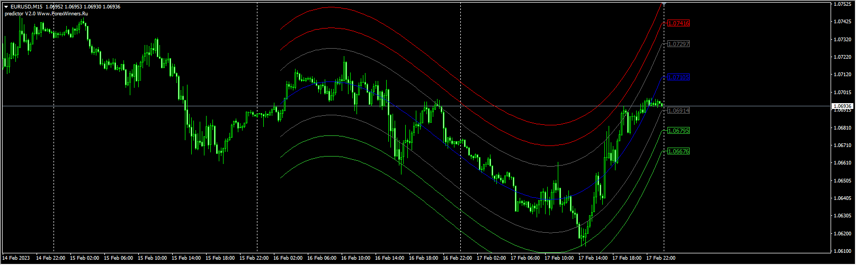Select the red 1.07416 price label
Screen dimensions: 856x265
click(679, 24)
